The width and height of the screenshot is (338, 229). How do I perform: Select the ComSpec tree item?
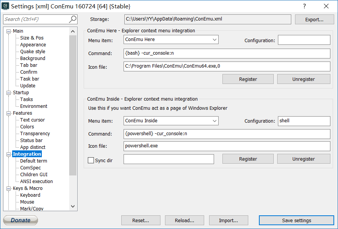coord(30,168)
